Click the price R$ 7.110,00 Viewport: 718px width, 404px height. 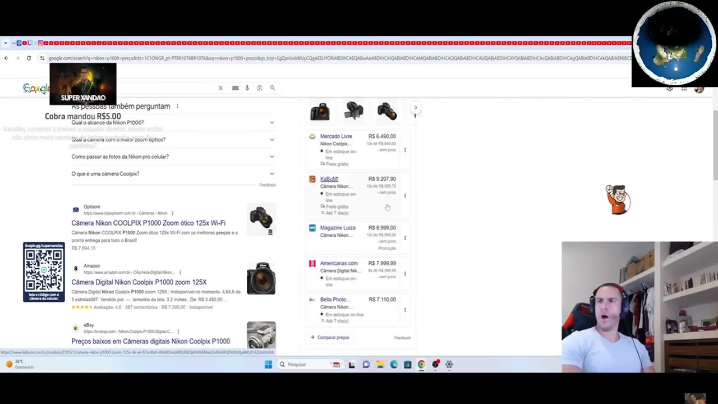(x=382, y=300)
